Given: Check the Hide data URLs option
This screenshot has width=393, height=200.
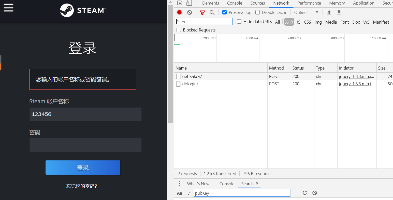Looking at the screenshot, I should tap(239, 22).
